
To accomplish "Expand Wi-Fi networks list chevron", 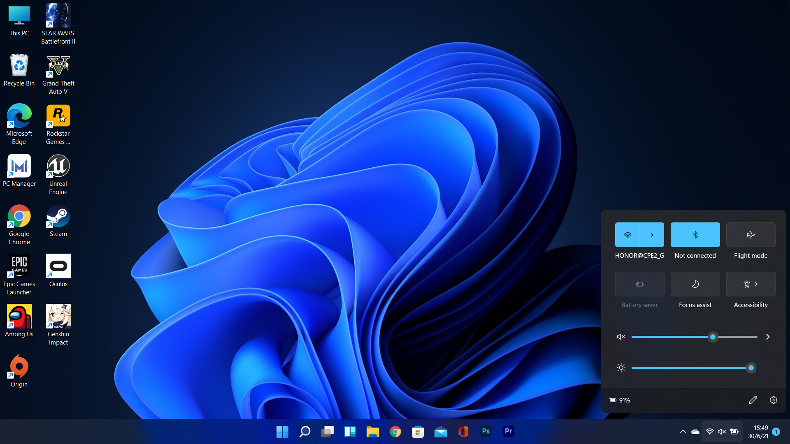I will point(652,235).
